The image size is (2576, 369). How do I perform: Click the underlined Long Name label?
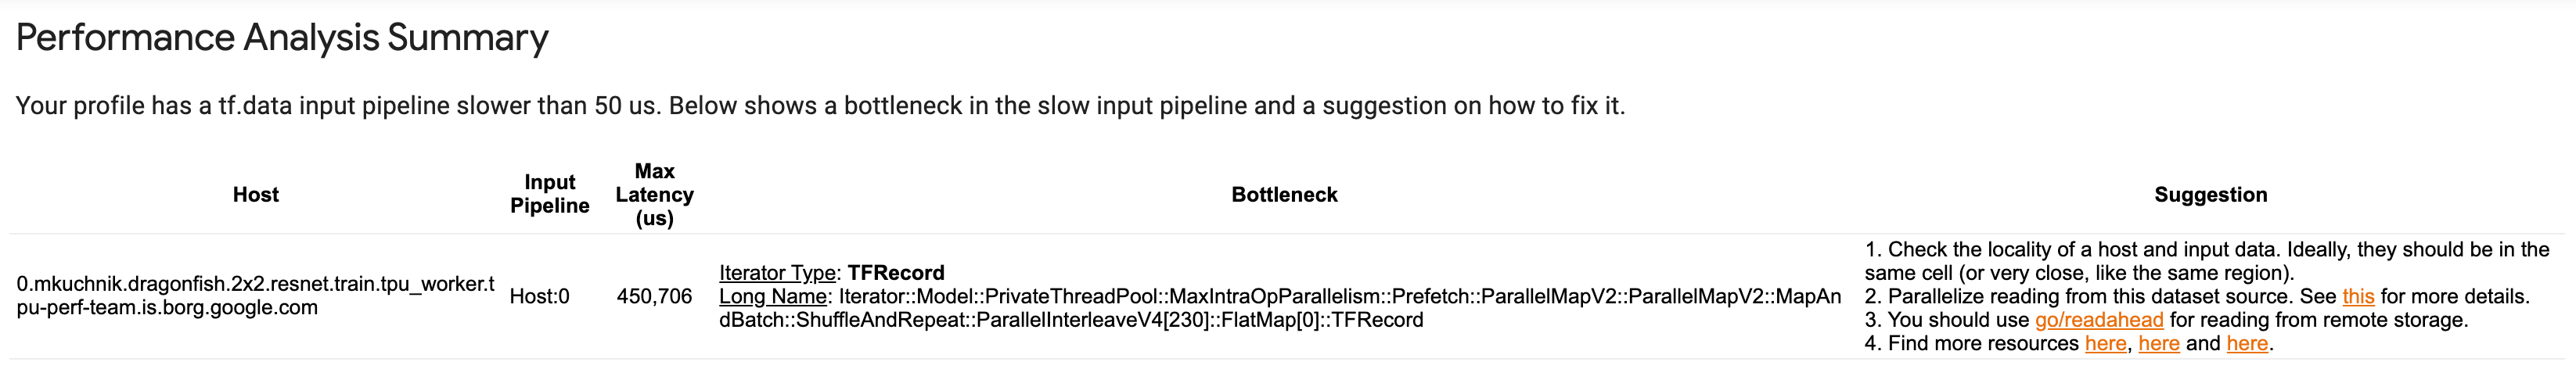(x=772, y=296)
